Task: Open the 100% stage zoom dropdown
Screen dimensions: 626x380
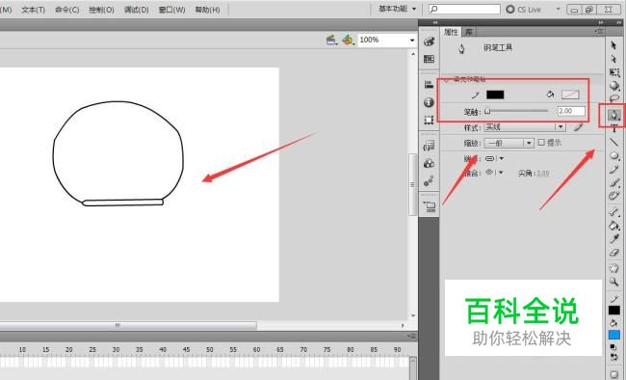Action: (386, 40)
